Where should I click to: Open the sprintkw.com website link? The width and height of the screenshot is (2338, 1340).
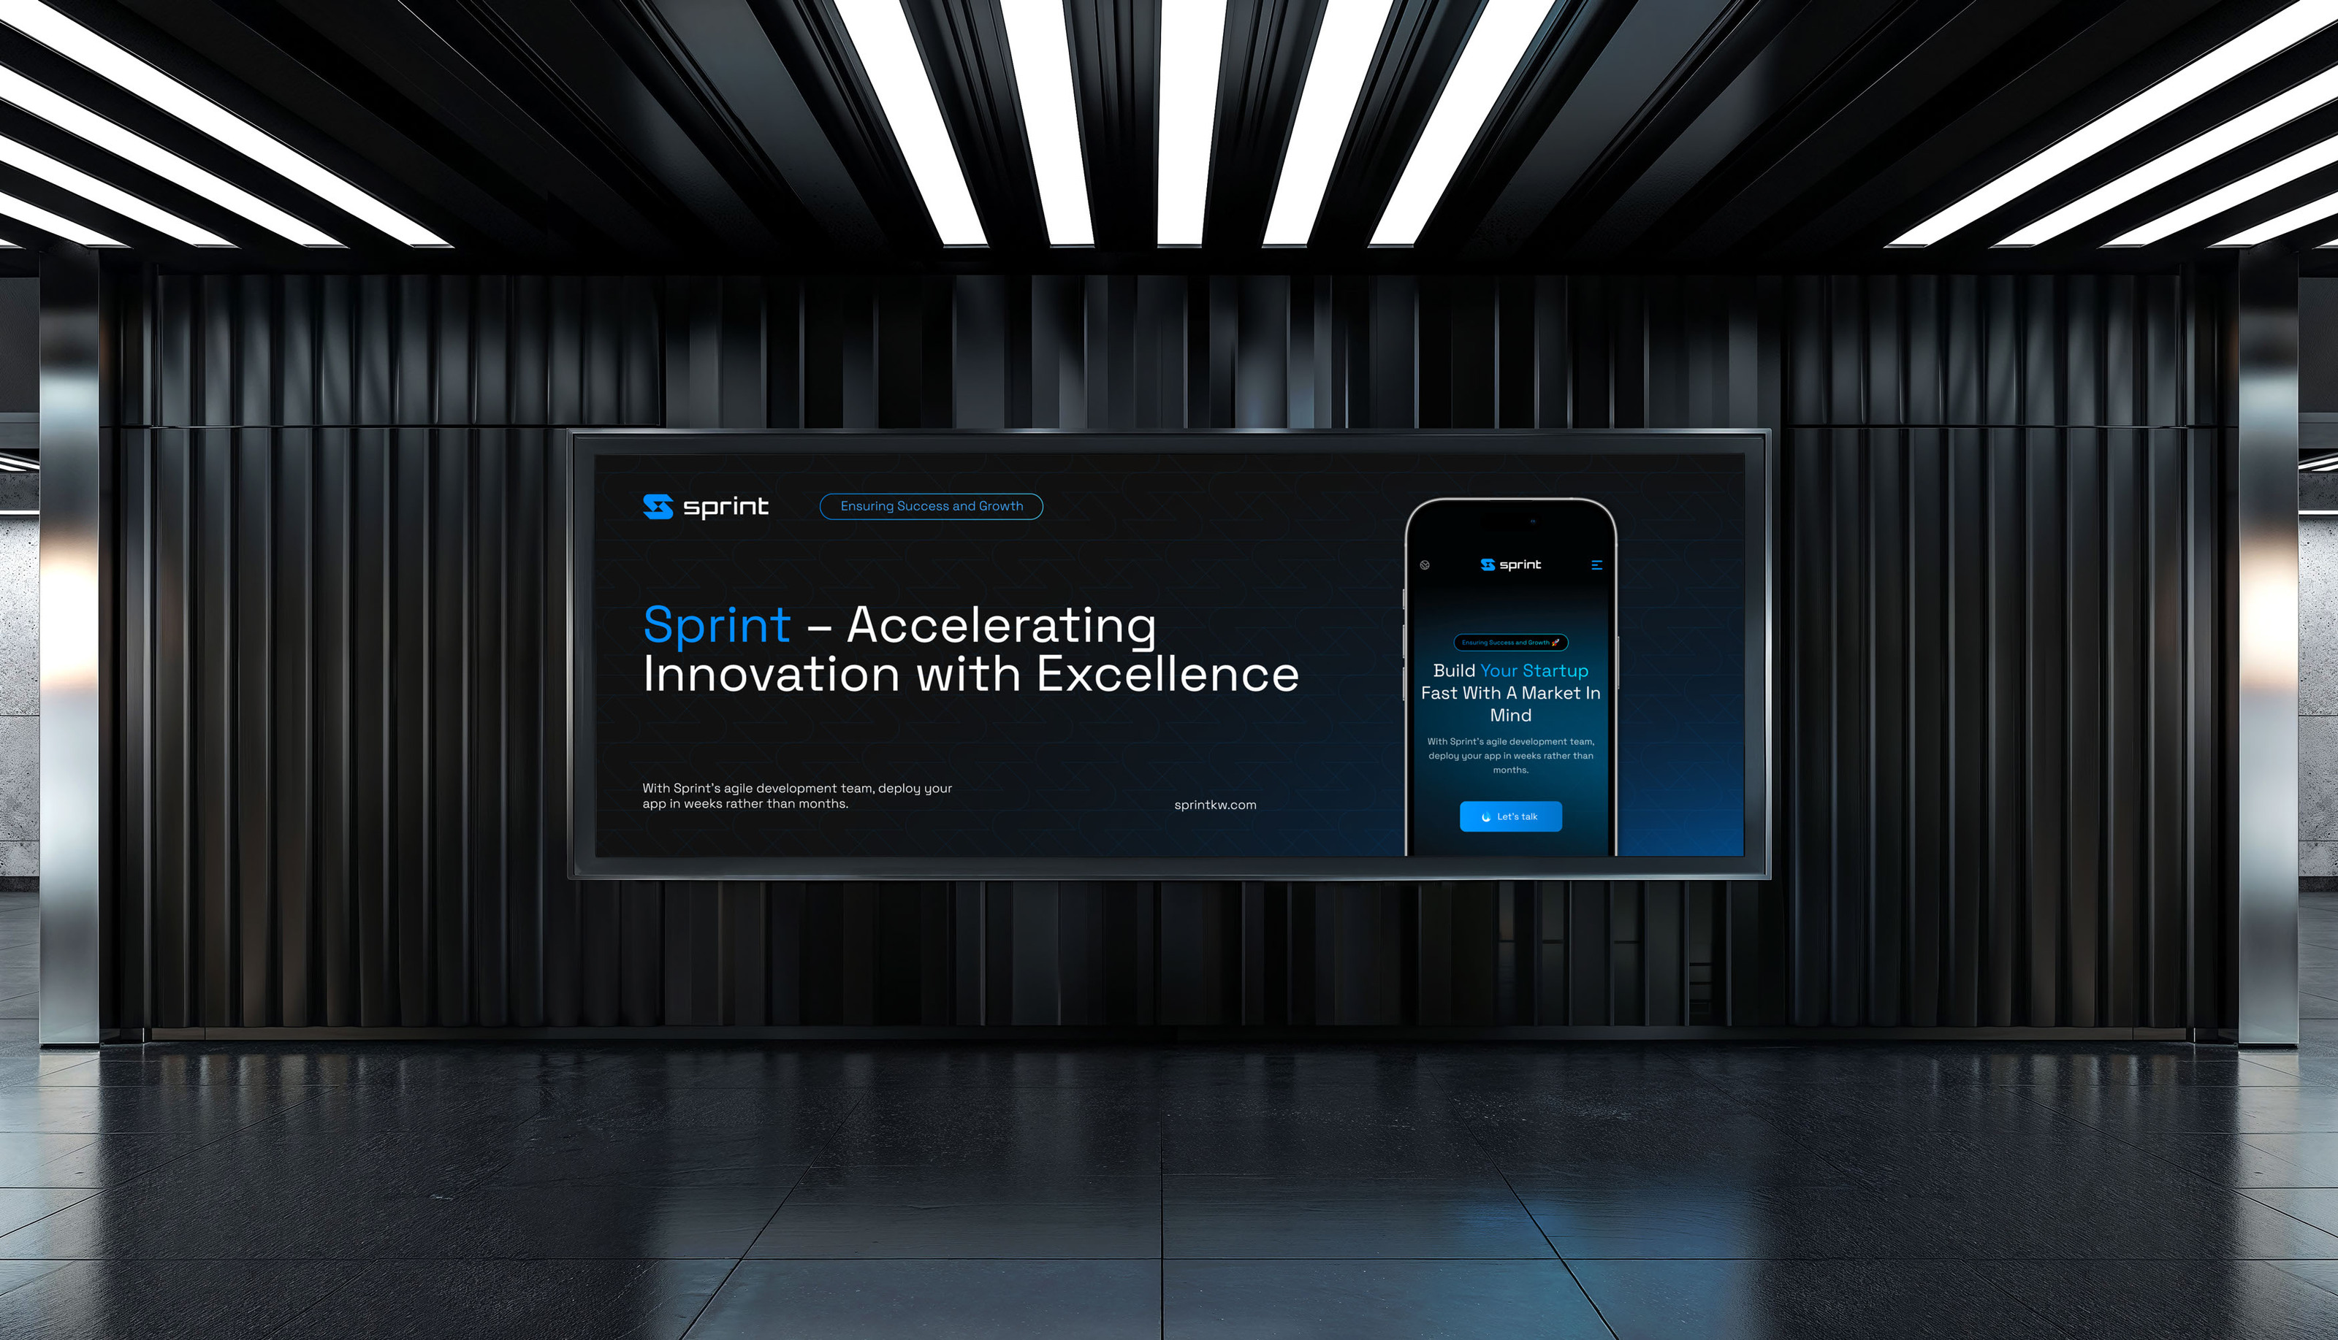point(1214,805)
